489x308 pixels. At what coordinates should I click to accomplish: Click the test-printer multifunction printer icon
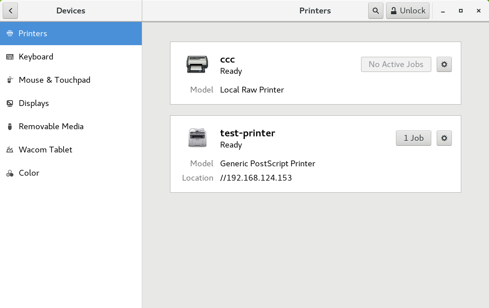point(197,138)
